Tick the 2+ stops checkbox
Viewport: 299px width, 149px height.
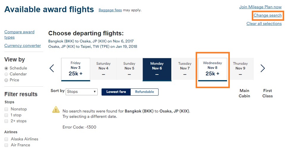click(x=6, y=121)
